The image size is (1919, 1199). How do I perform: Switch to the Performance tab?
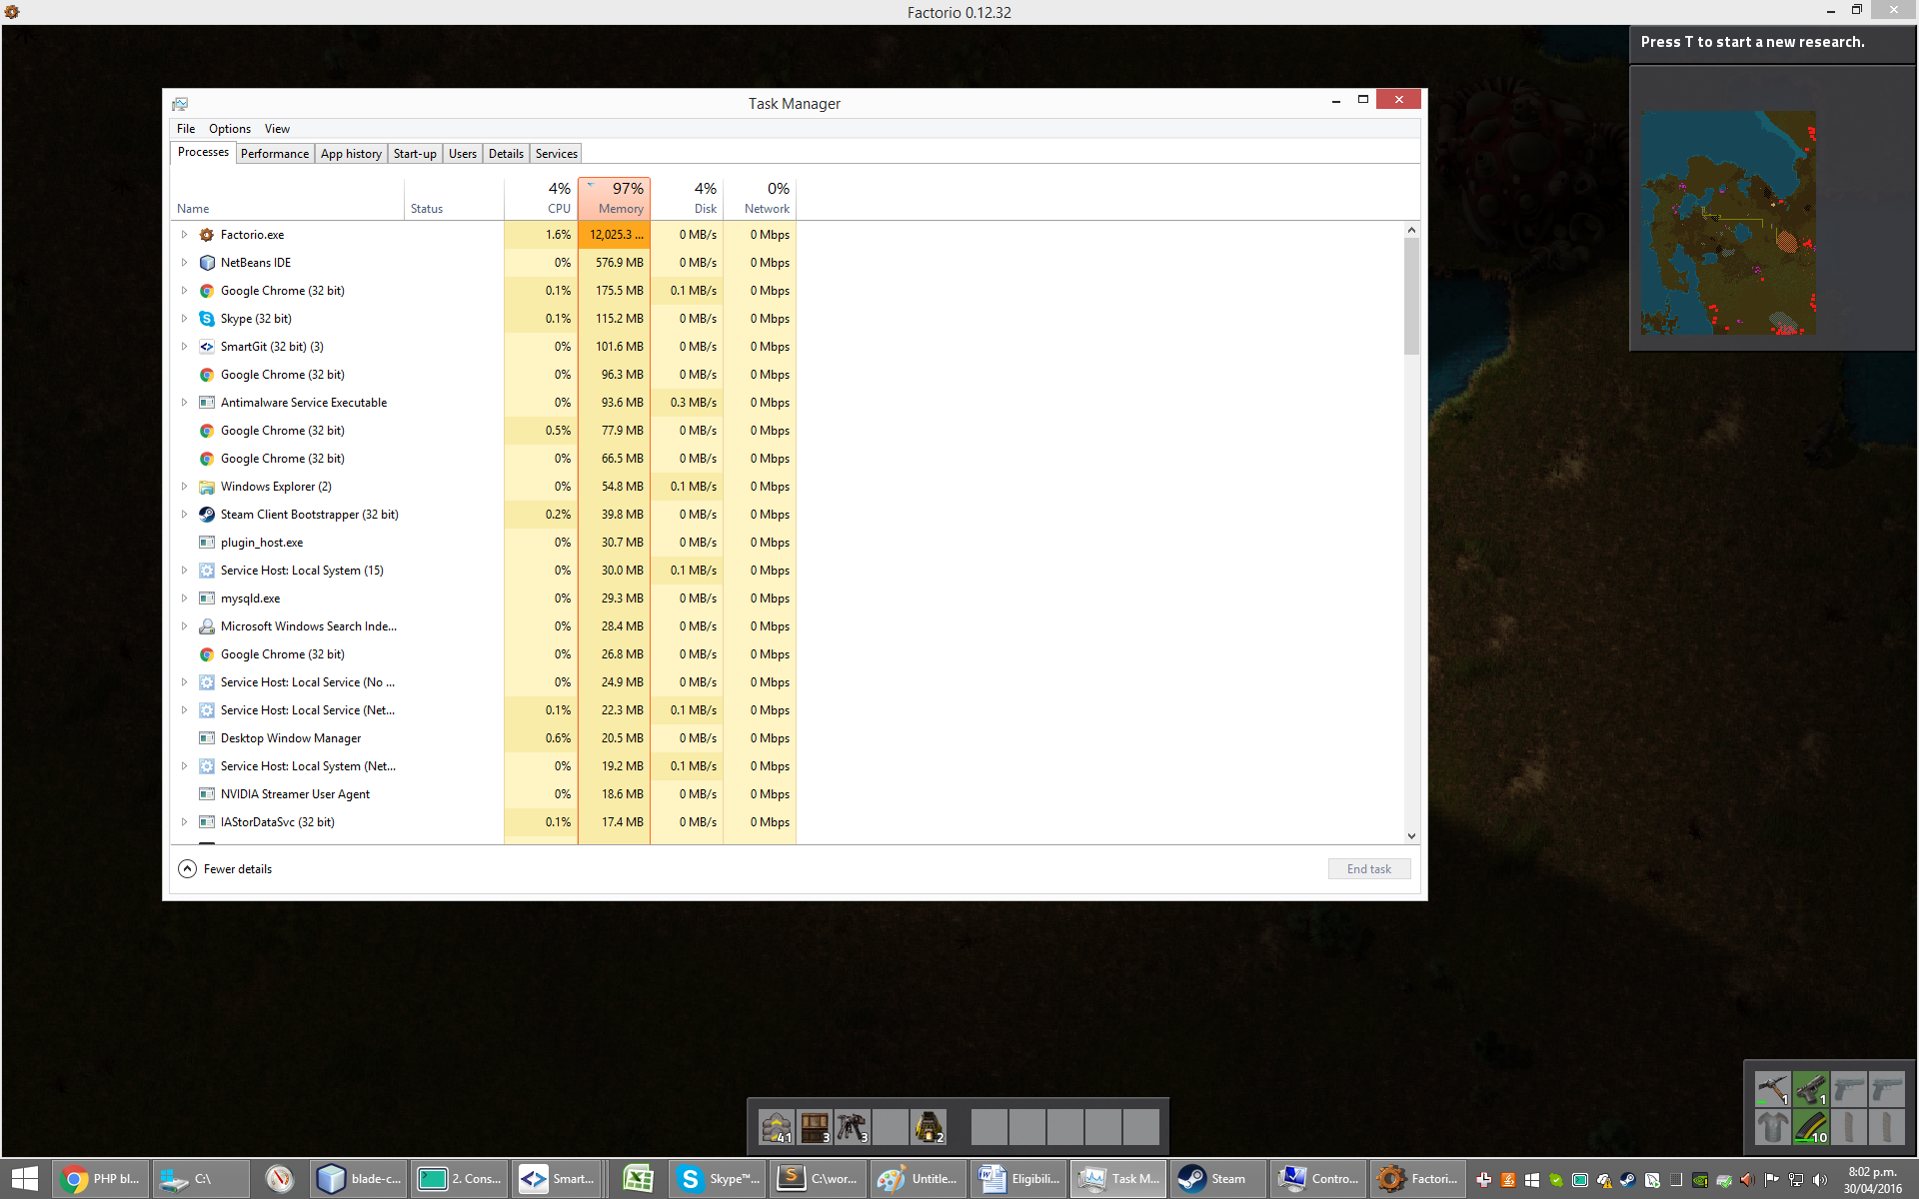[x=275, y=154]
